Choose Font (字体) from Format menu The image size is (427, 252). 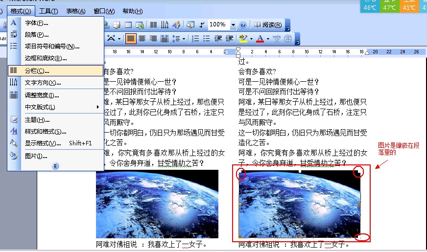coord(56,23)
